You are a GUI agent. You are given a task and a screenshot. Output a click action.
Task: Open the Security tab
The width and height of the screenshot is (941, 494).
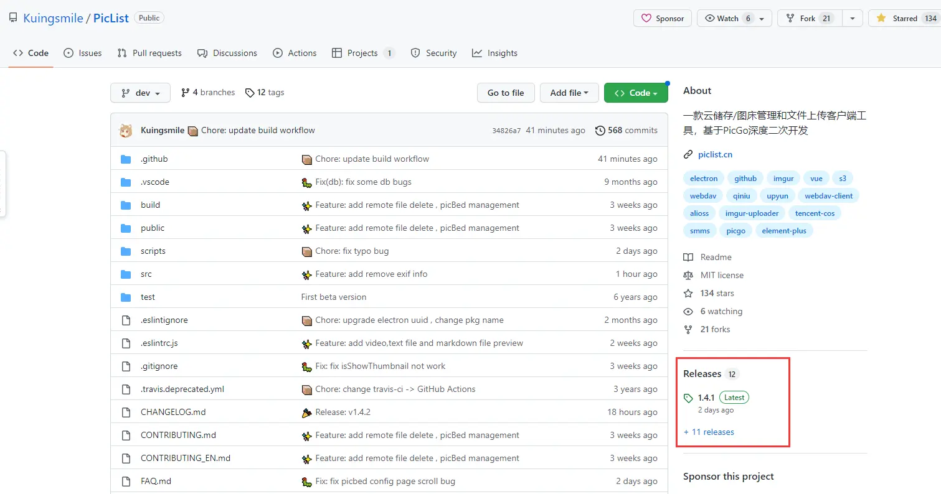point(433,53)
